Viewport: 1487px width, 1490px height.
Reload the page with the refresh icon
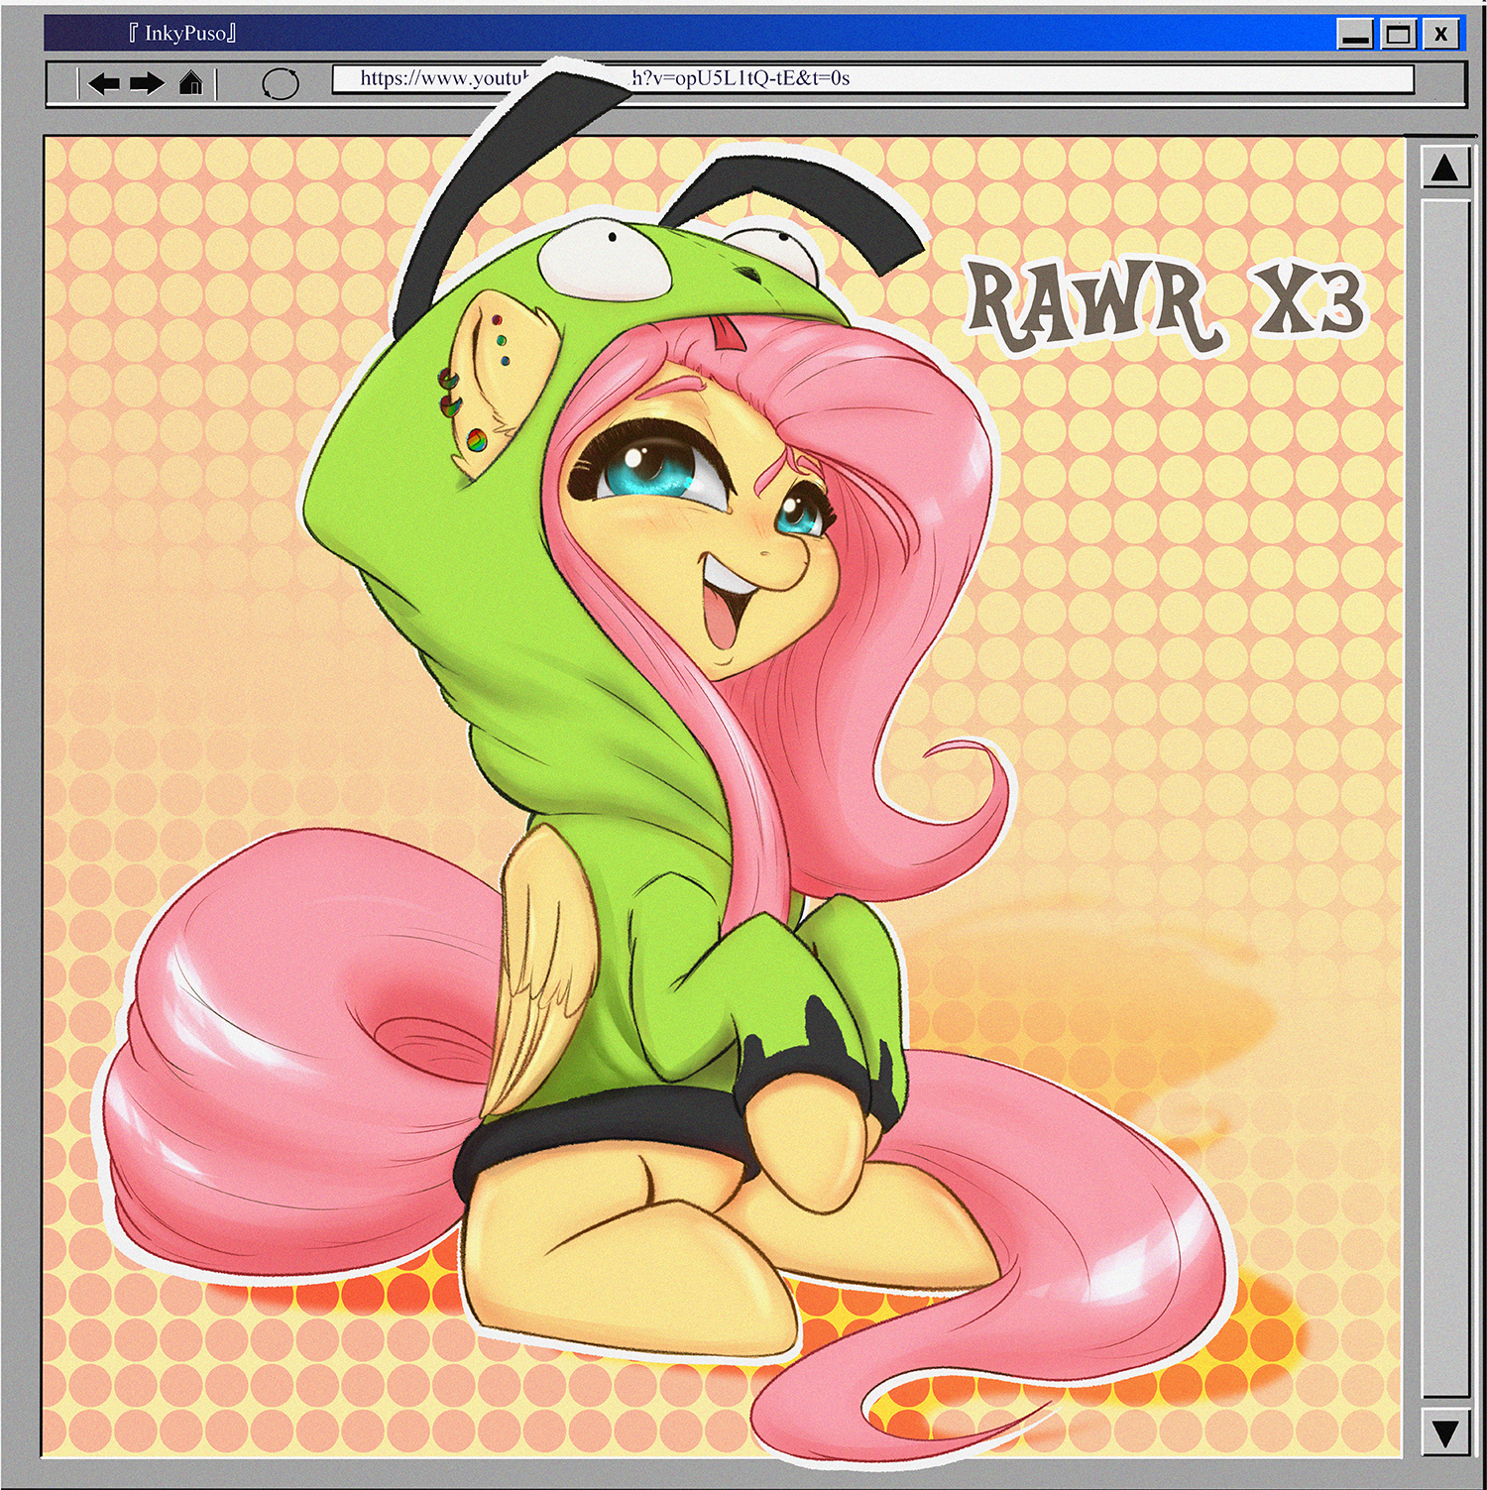[x=280, y=83]
